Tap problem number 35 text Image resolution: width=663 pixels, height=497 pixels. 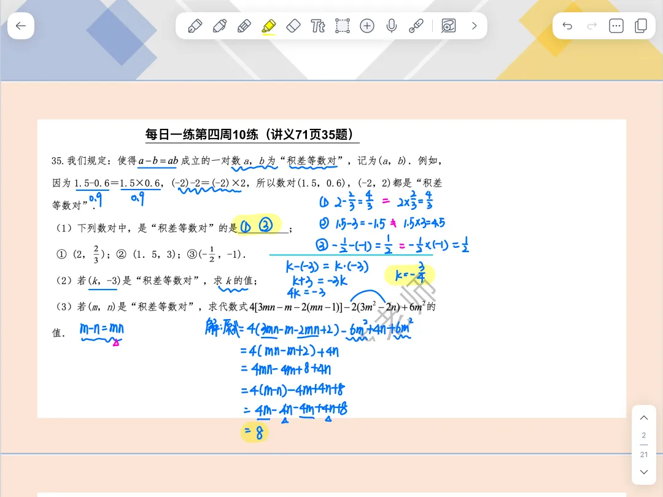point(58,161)
